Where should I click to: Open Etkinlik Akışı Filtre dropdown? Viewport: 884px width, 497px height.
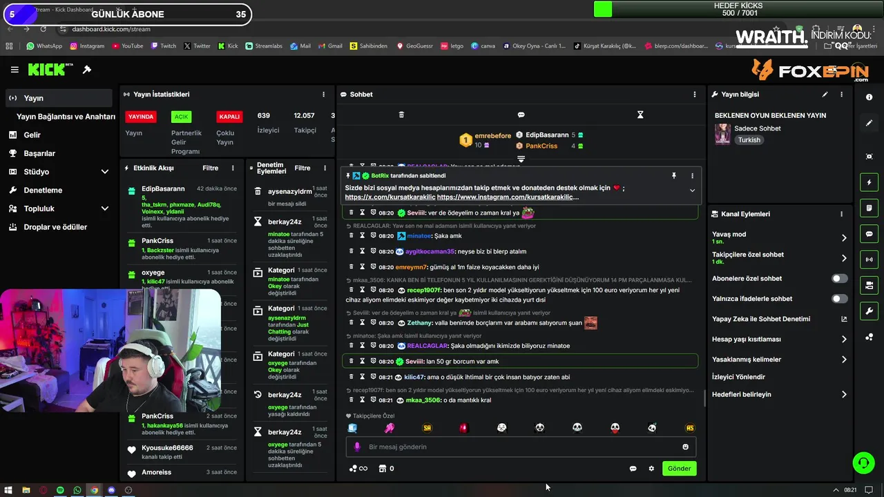point(210,168)
